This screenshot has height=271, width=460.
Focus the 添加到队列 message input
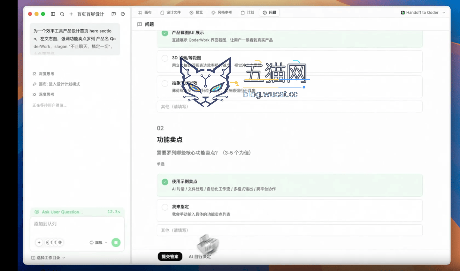tap(77, 224)
